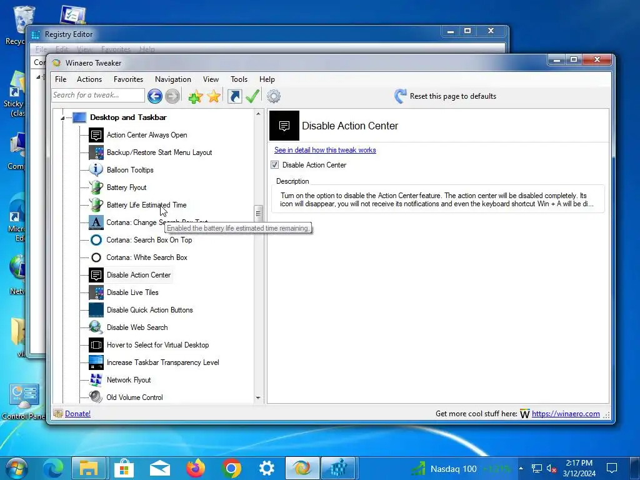Click scroll down arrow of tweak tree
This screenshot has width=640, height=480.
point(258,397)
